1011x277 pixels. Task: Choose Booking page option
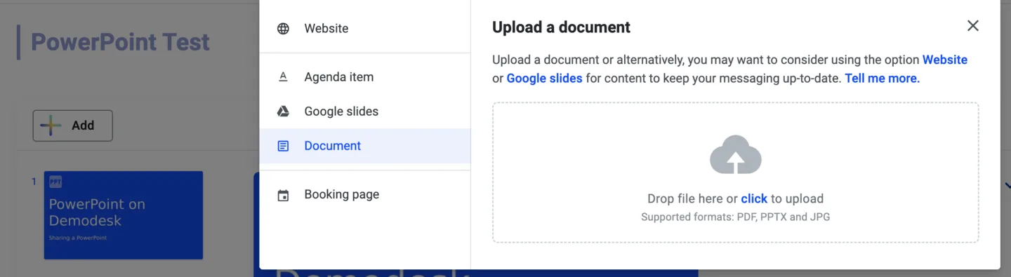(365, 195)
